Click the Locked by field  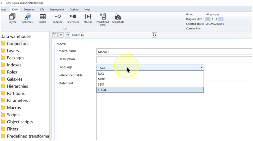click(x=118, y=35)
